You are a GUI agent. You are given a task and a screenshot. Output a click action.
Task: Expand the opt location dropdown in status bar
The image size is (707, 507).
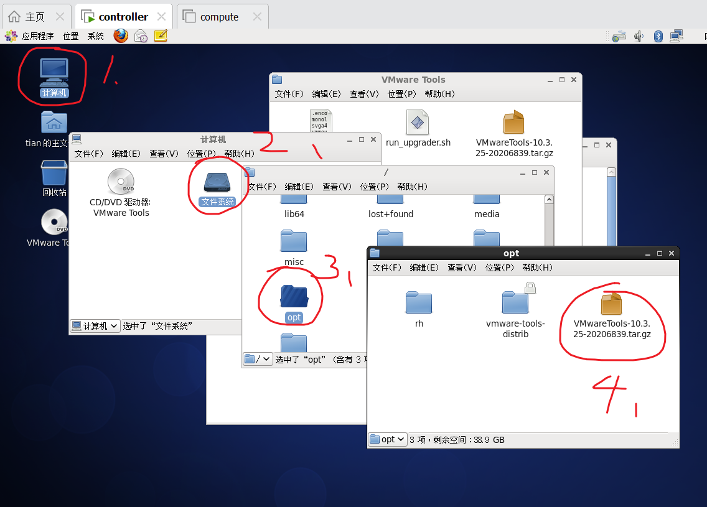click(387, 439)
